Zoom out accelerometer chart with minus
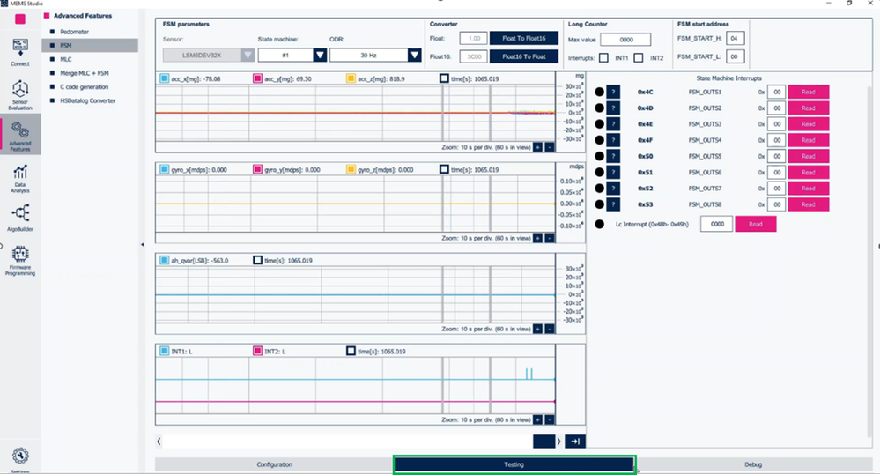This screenshot has height=475, width=880. click(550, 147)
